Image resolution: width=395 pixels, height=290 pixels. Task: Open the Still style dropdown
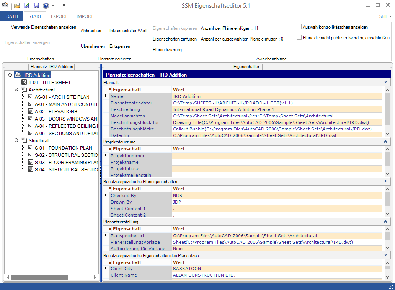385,16
